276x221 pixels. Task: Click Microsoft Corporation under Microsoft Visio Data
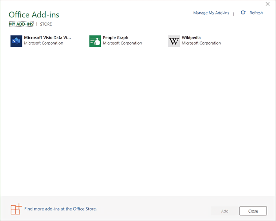point(43,43)
